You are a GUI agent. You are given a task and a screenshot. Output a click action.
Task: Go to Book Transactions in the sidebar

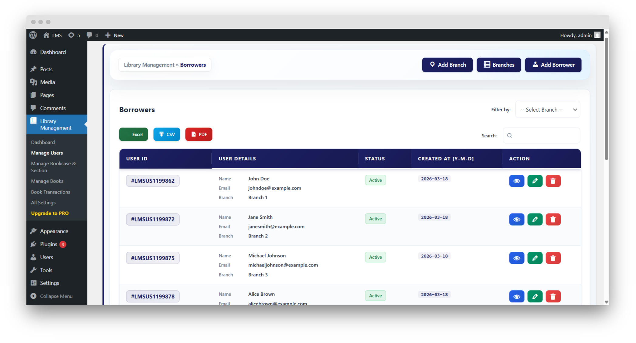tap(50, 192)
